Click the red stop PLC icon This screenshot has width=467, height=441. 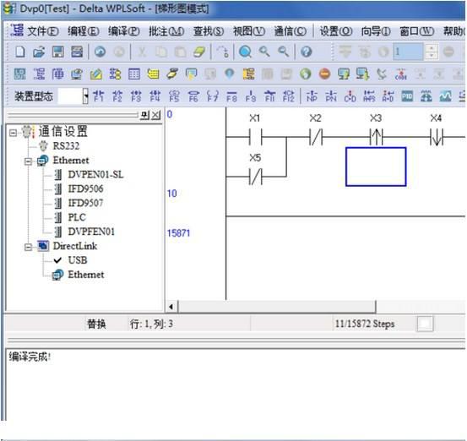[324, 73]
